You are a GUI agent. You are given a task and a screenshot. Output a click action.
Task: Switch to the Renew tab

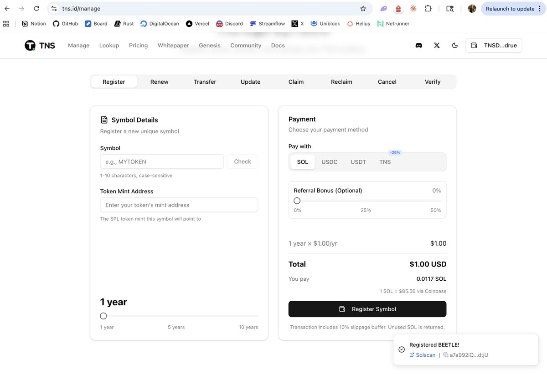(x=159, y=81)
